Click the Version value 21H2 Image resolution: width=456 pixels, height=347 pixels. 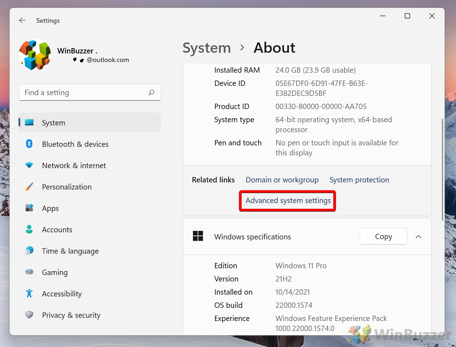283,279
